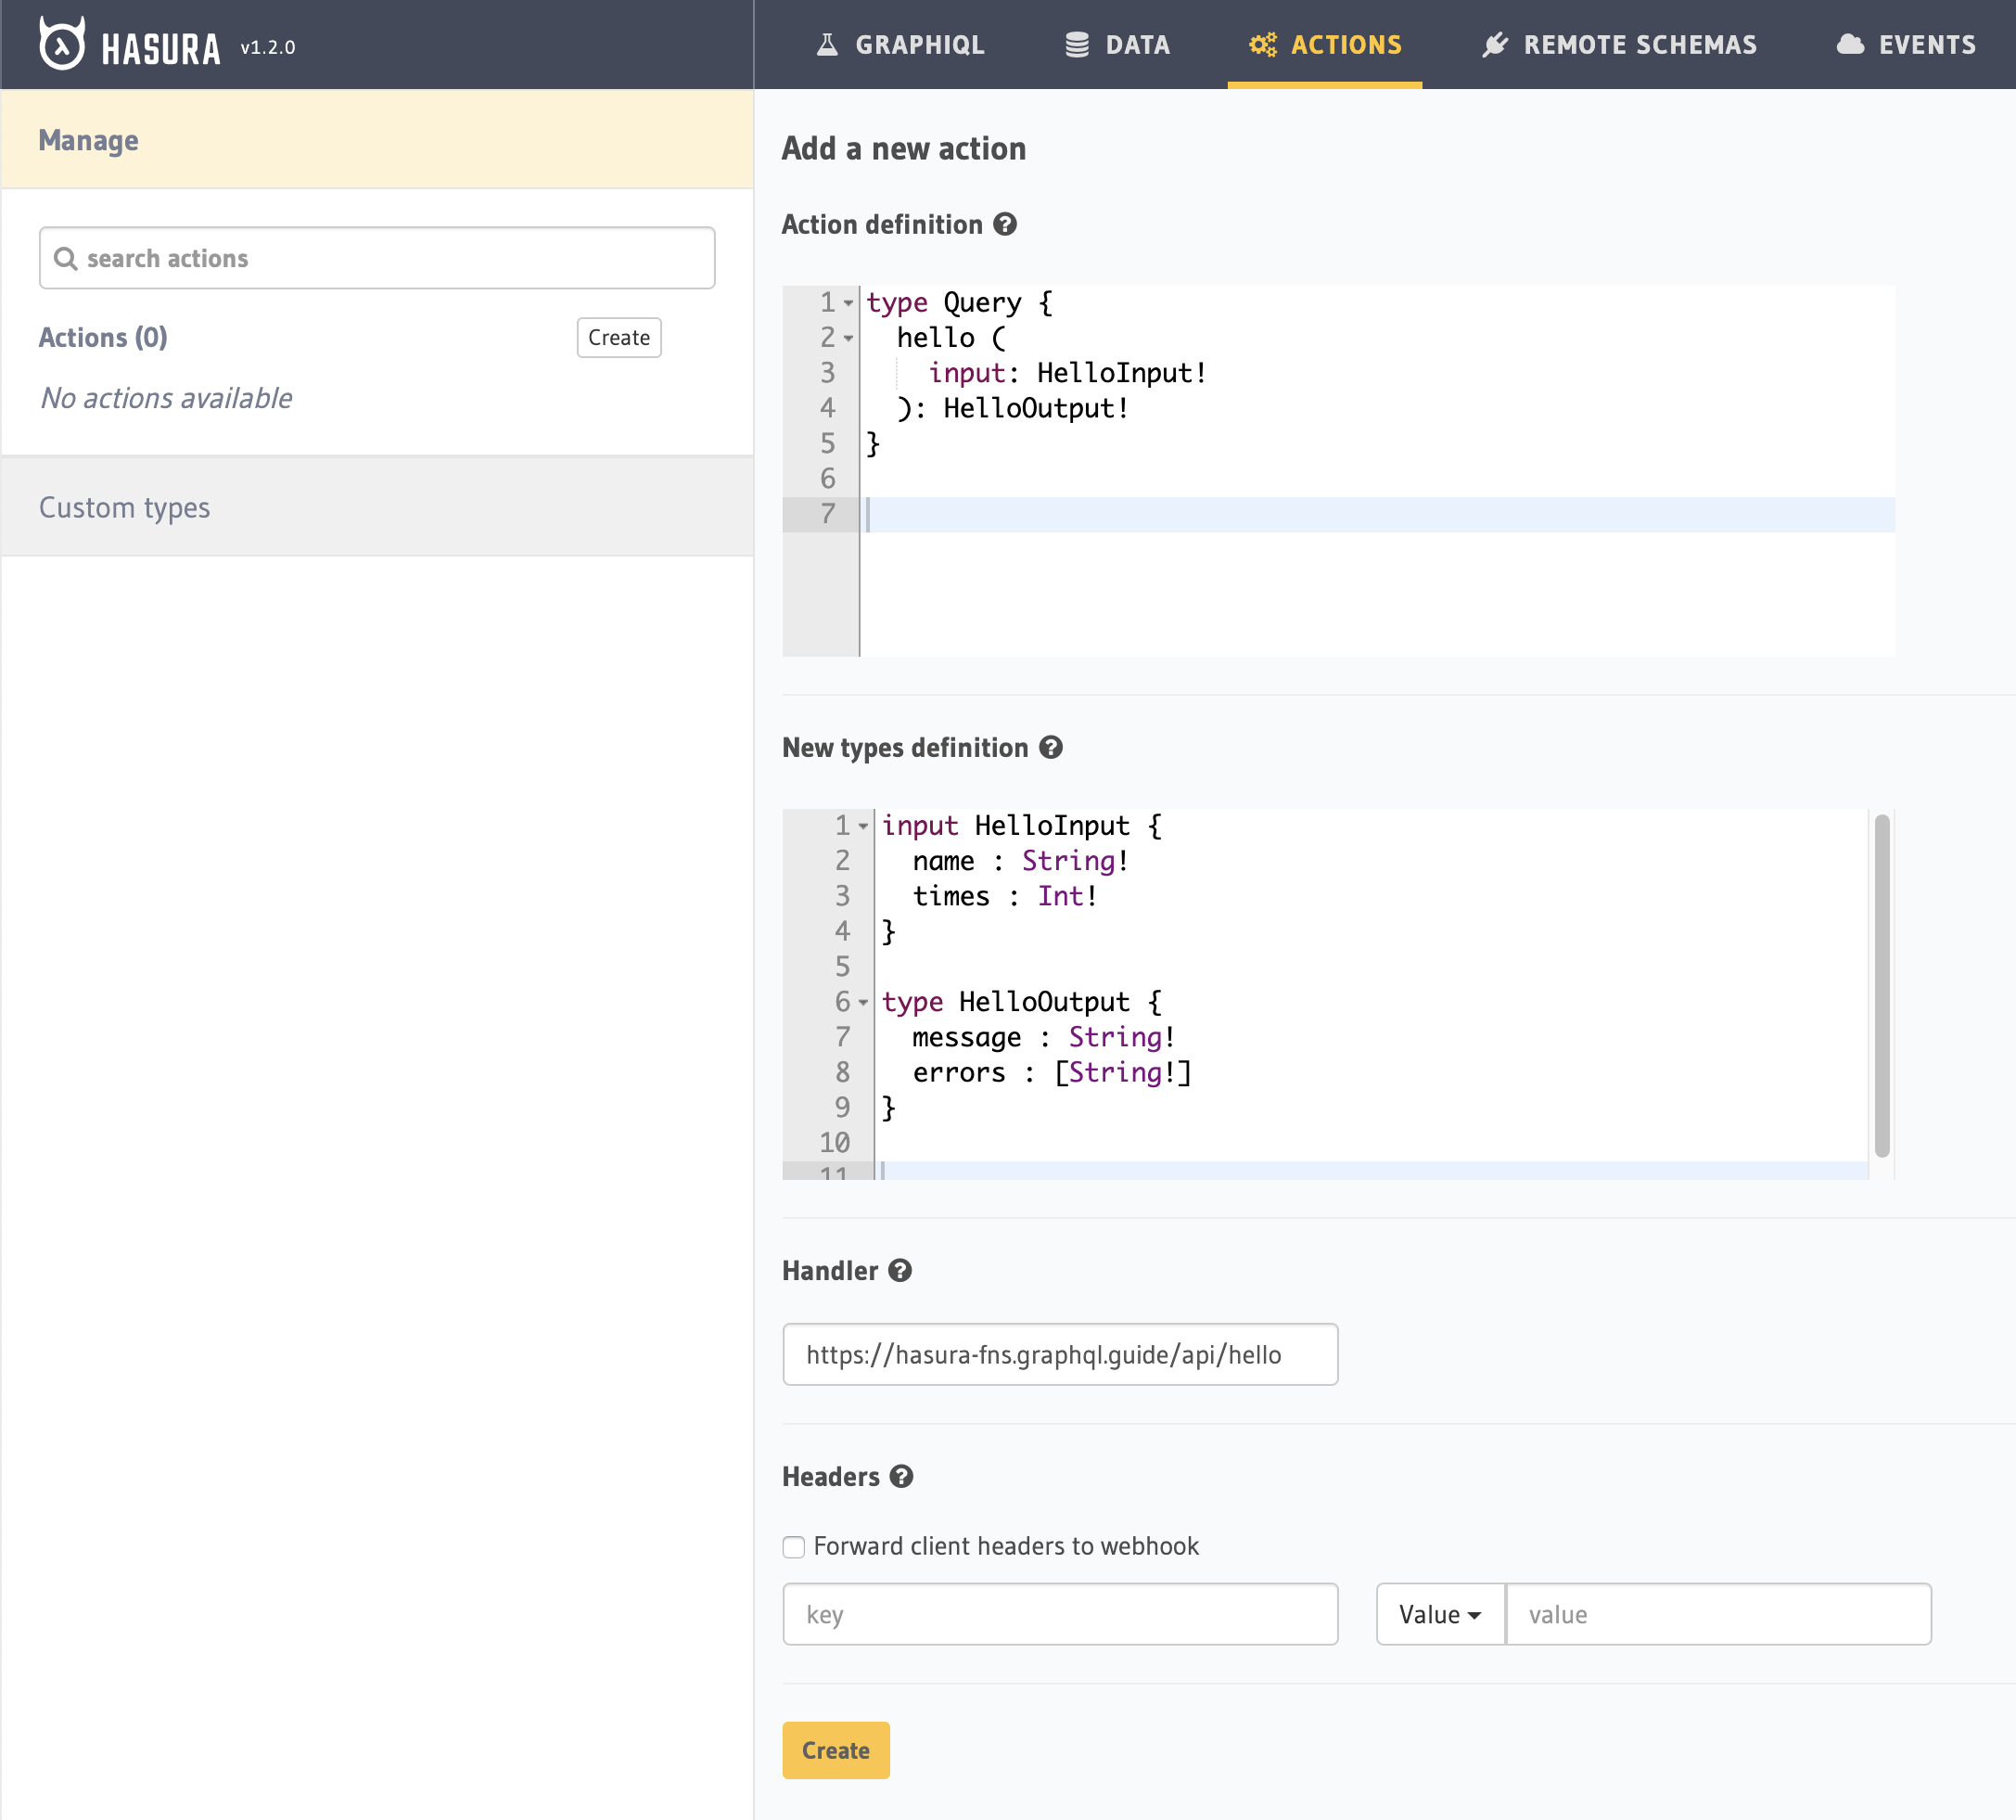Click the Actions gears icon
Image resolution: width=2016 pixels, height=1820 pixels.
[1262, 45]
